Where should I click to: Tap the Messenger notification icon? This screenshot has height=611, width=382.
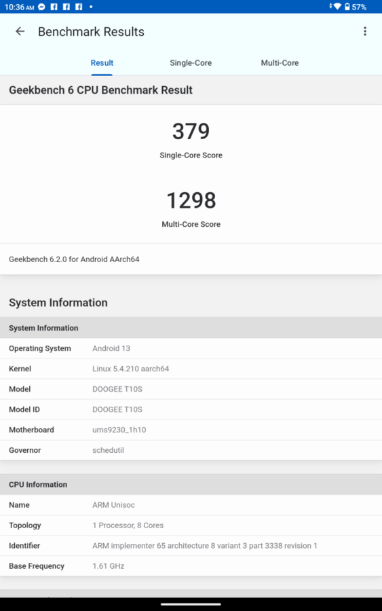pyautogui.click(x=41, y=7)
